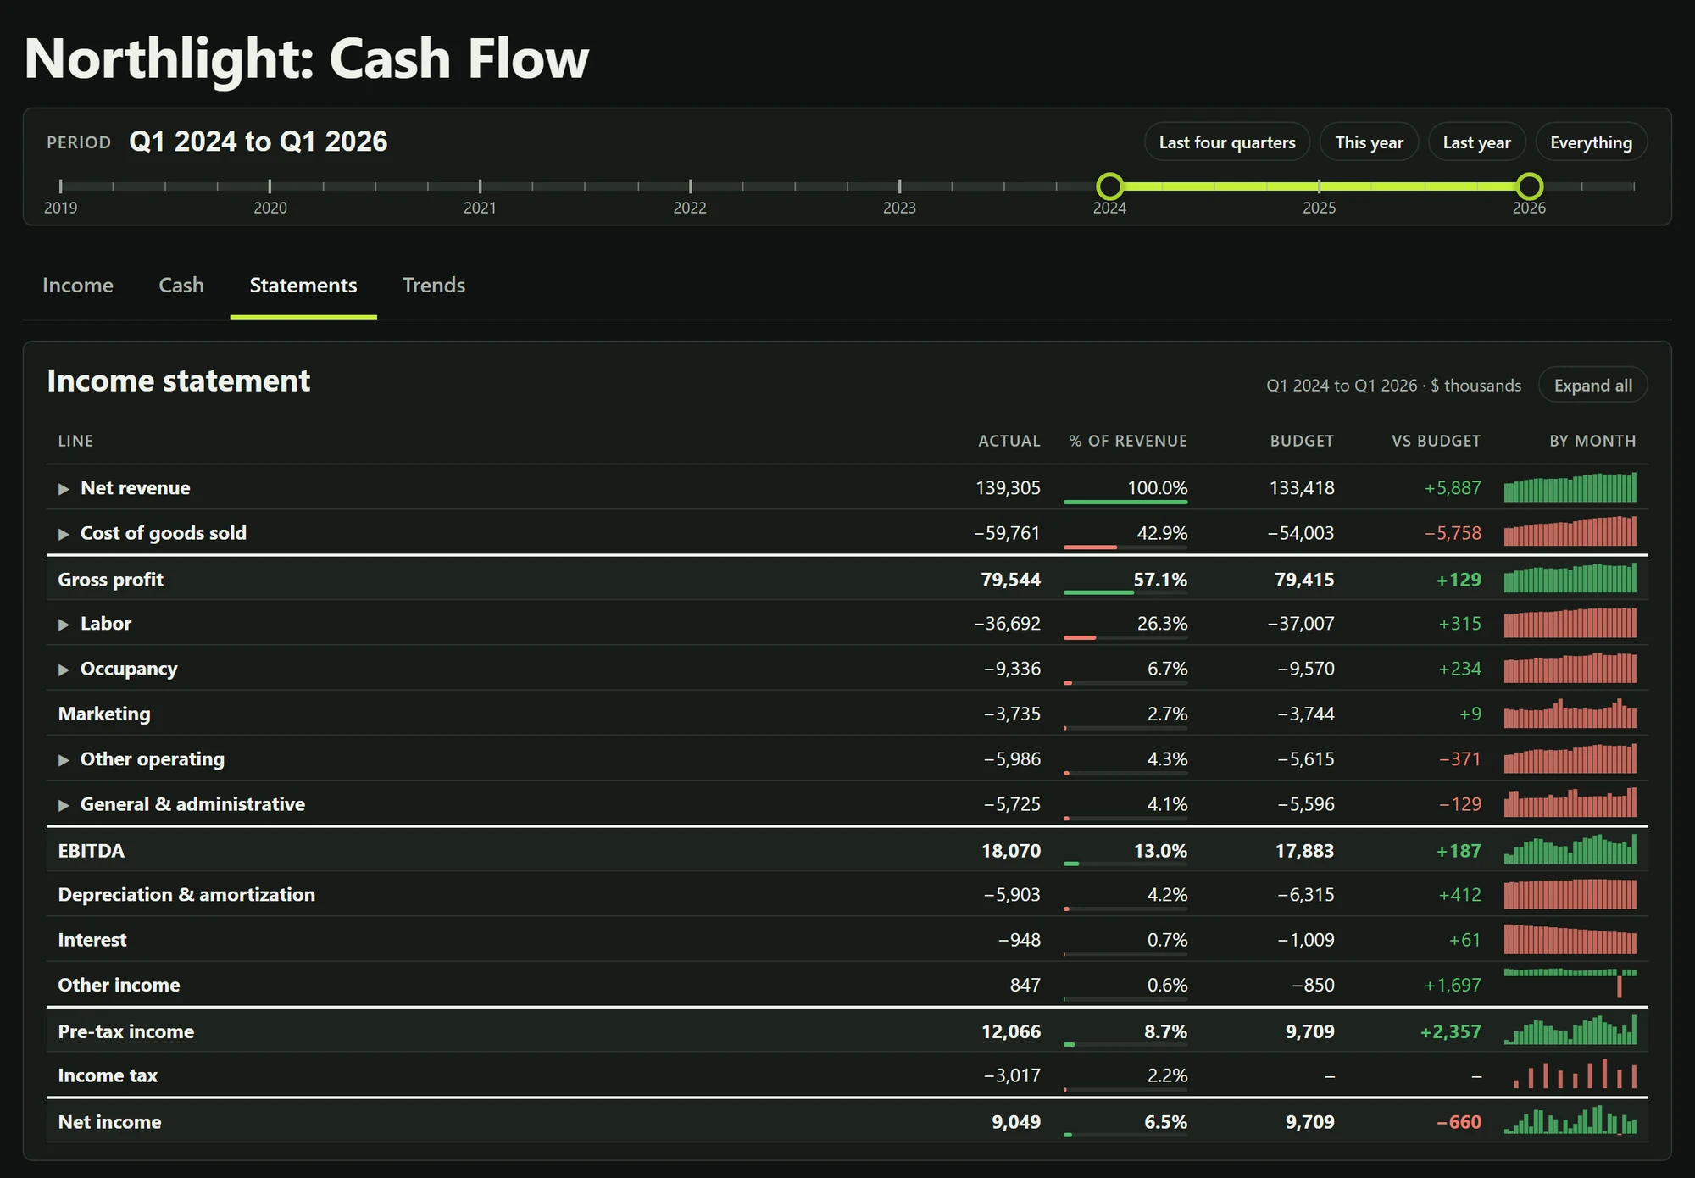The height and width of the screenshot is (1178, 1695).
Task: Select the Last year period preset
Action: (x=1476, y=142)
